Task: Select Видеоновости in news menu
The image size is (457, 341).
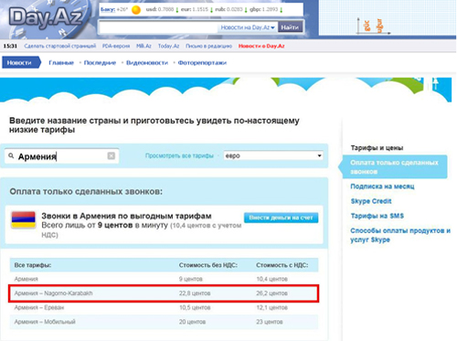Action: click(147, 63)
